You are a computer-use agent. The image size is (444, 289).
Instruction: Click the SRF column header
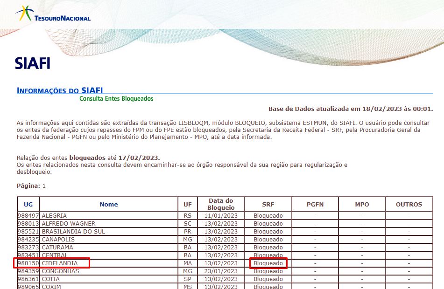point(268,204)
